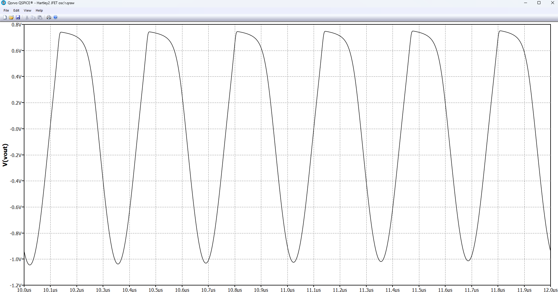Maximize the QSPICE waveform window
The height and width of the screenshot is (292, 558).
(x=539, y=3)
